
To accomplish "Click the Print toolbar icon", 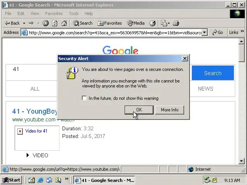I will [x=176, y=23].
